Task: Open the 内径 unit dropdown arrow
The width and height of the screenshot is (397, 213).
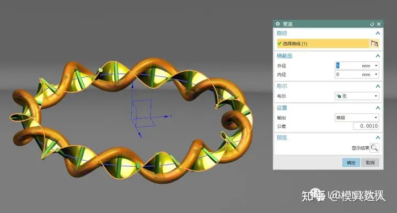Action: tap(376, 74)
